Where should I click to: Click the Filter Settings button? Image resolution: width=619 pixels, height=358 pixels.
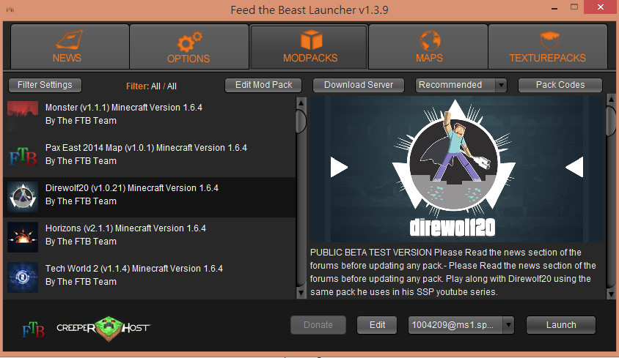tap(45, 85)
